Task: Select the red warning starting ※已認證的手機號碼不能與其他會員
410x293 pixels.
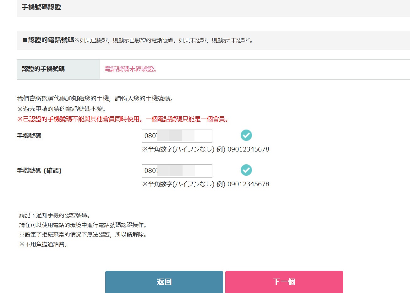Action: click(x=124, y=119)
